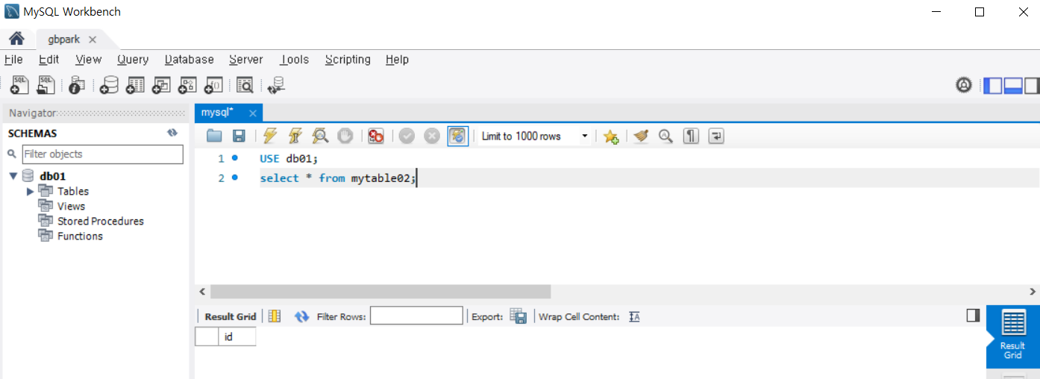Execute the whole script lightning icon
This screenshot has height=379, width=1040.
coord(270,136)
